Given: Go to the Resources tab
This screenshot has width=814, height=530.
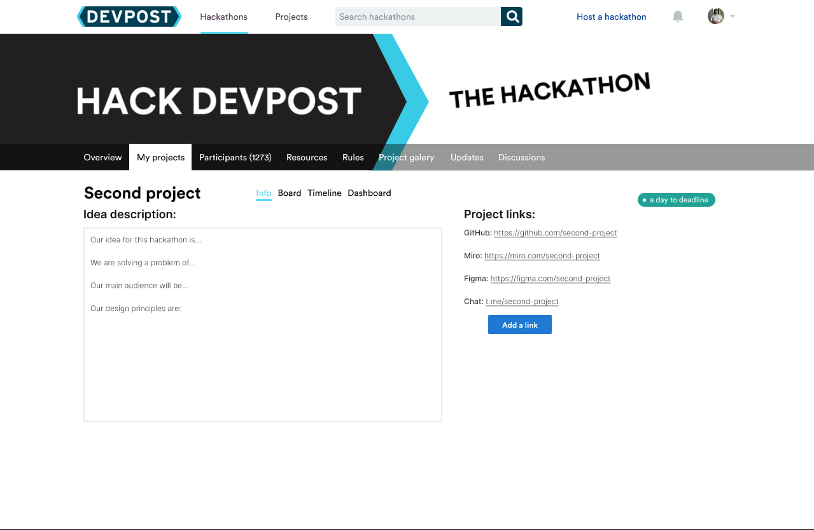Looking at the screenshot, I should pyautogui.click(x=307, y=157).
